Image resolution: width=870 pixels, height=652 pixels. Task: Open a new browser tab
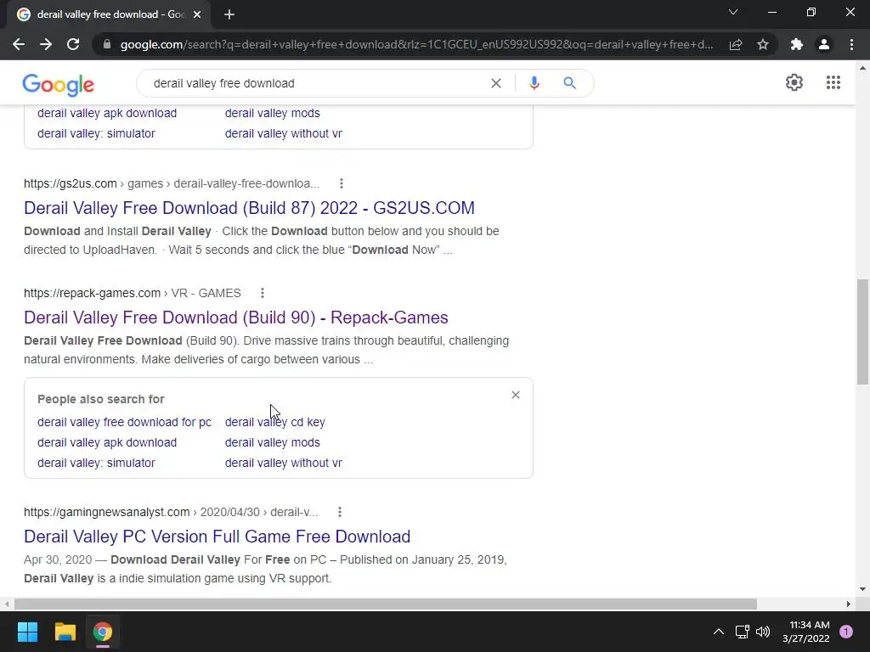coord(229,14)
